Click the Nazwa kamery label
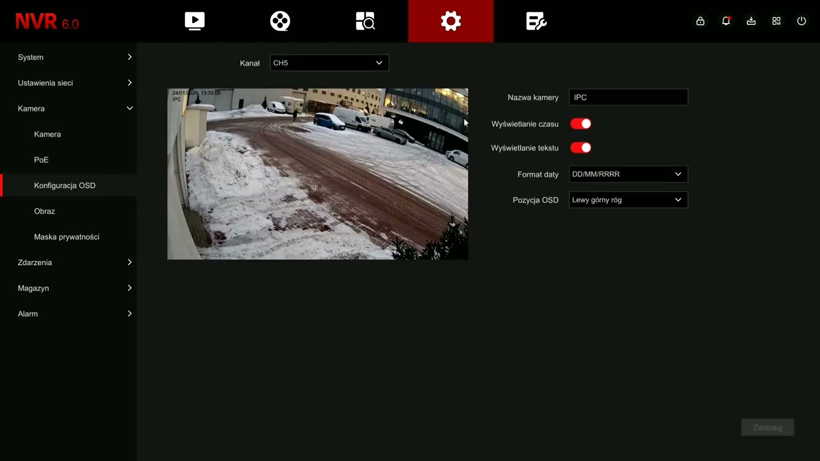820x461 pixels. pos(533,97)
